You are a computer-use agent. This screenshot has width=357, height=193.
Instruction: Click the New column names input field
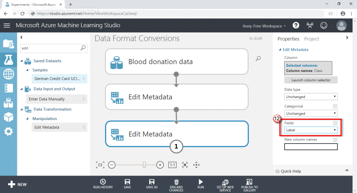(x=311, y=147)
